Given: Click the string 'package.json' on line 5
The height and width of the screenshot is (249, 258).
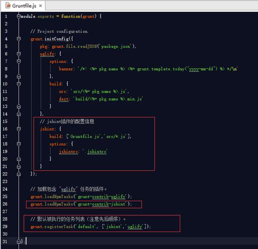Looking at the screenshot, I should (x=116, y=46).
